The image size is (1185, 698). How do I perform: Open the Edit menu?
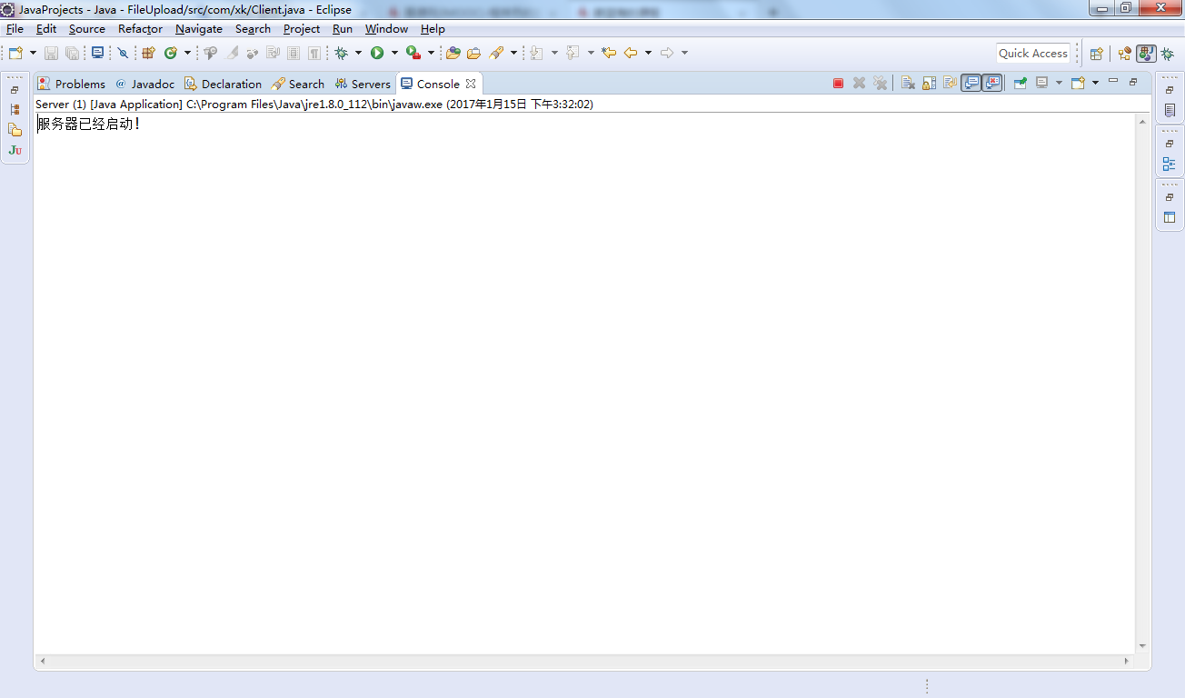tap(46, 29)
